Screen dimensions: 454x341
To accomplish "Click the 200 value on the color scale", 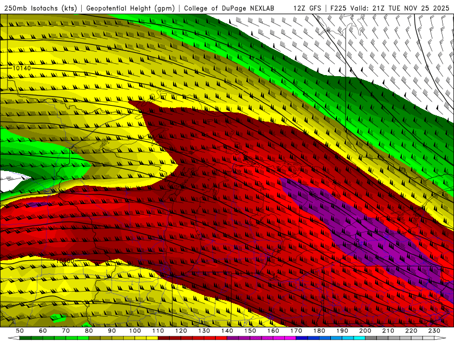I will point(365,331).
